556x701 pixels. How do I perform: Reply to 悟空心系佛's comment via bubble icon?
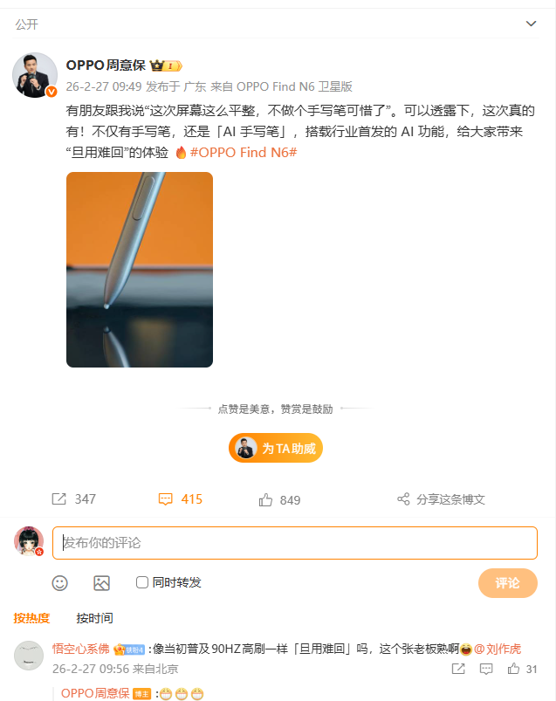[x=486, y=669]
